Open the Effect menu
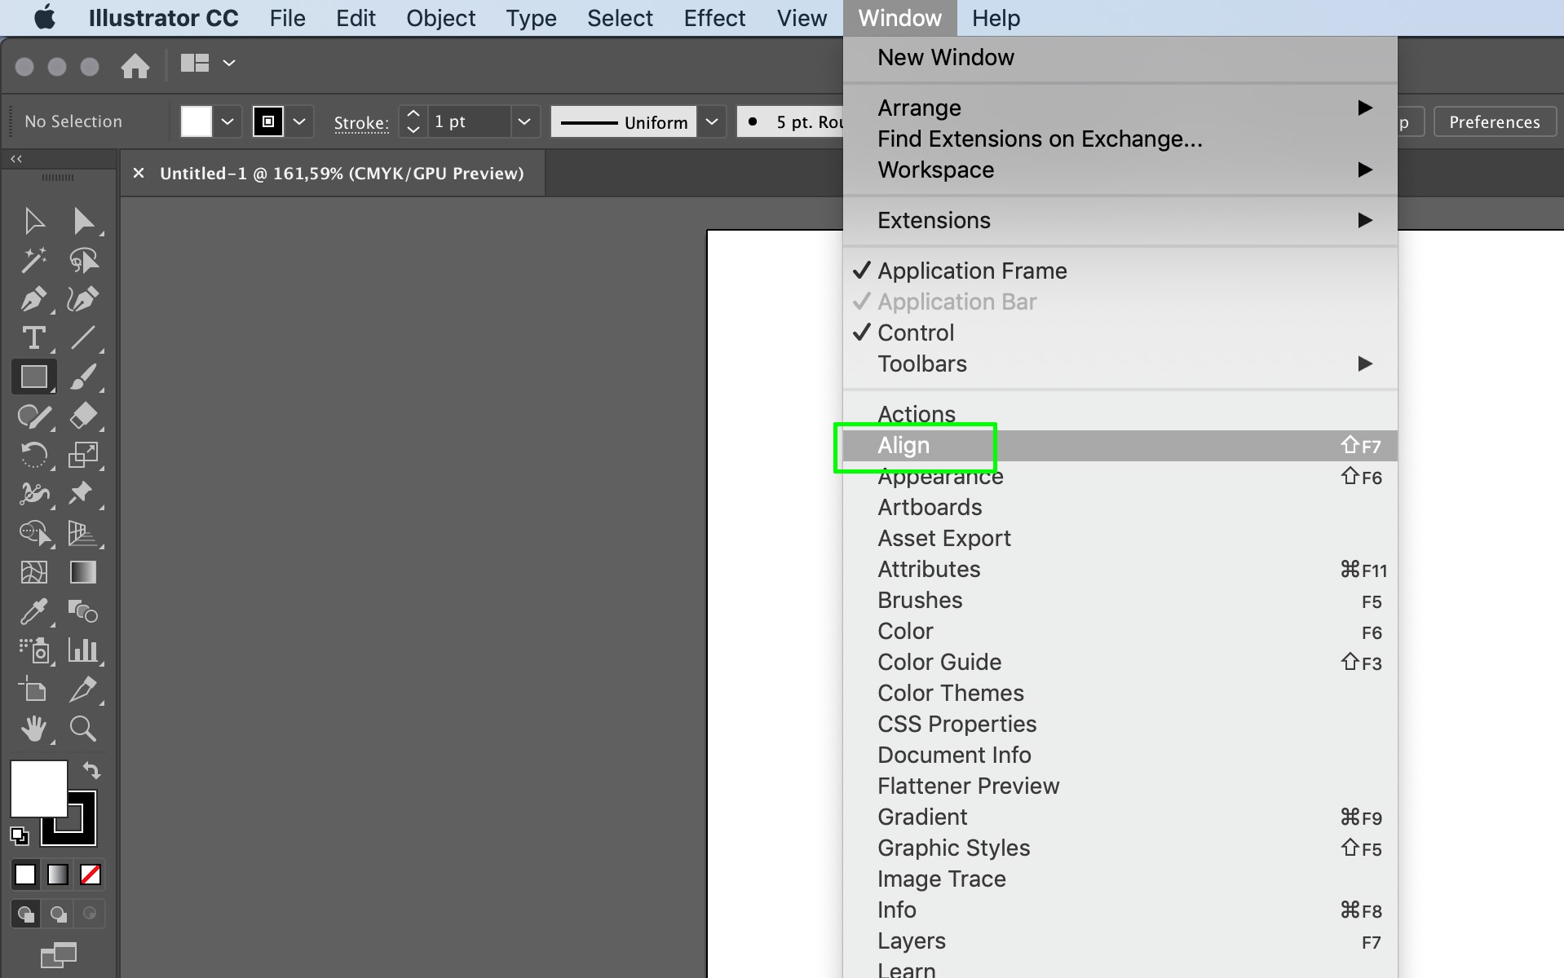Viewport: 1564px width, 978px height. pyautogui.click(x=714, y=18)
